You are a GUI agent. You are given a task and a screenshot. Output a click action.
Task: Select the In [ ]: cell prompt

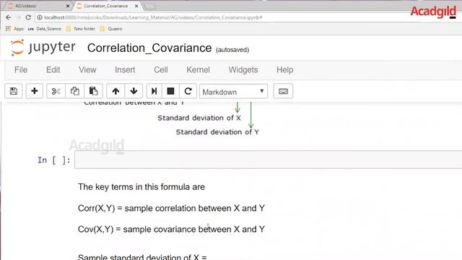(54, 160)
